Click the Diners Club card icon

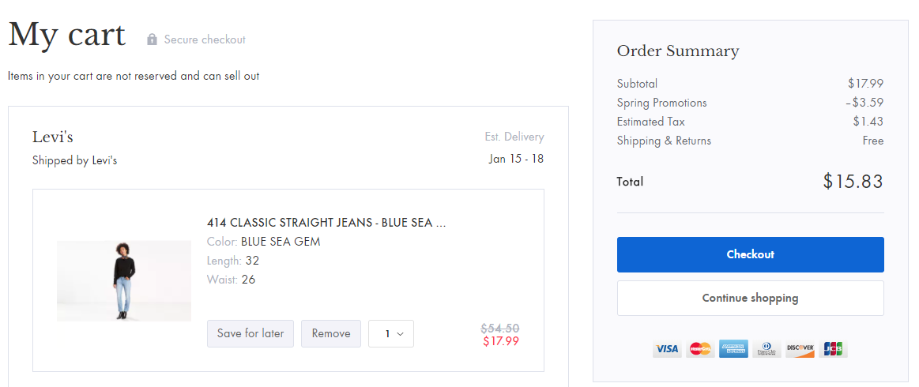pos(766,349)
